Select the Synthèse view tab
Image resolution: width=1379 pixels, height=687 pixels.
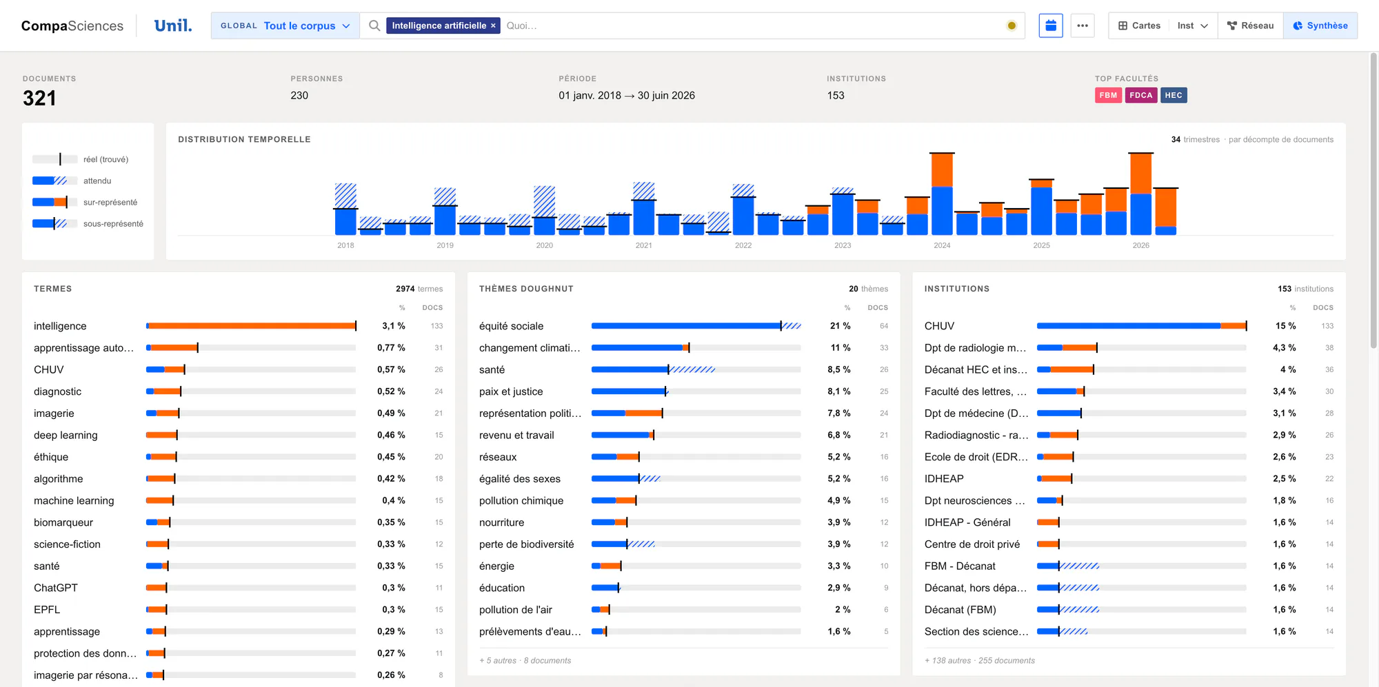click(1320, 25)
